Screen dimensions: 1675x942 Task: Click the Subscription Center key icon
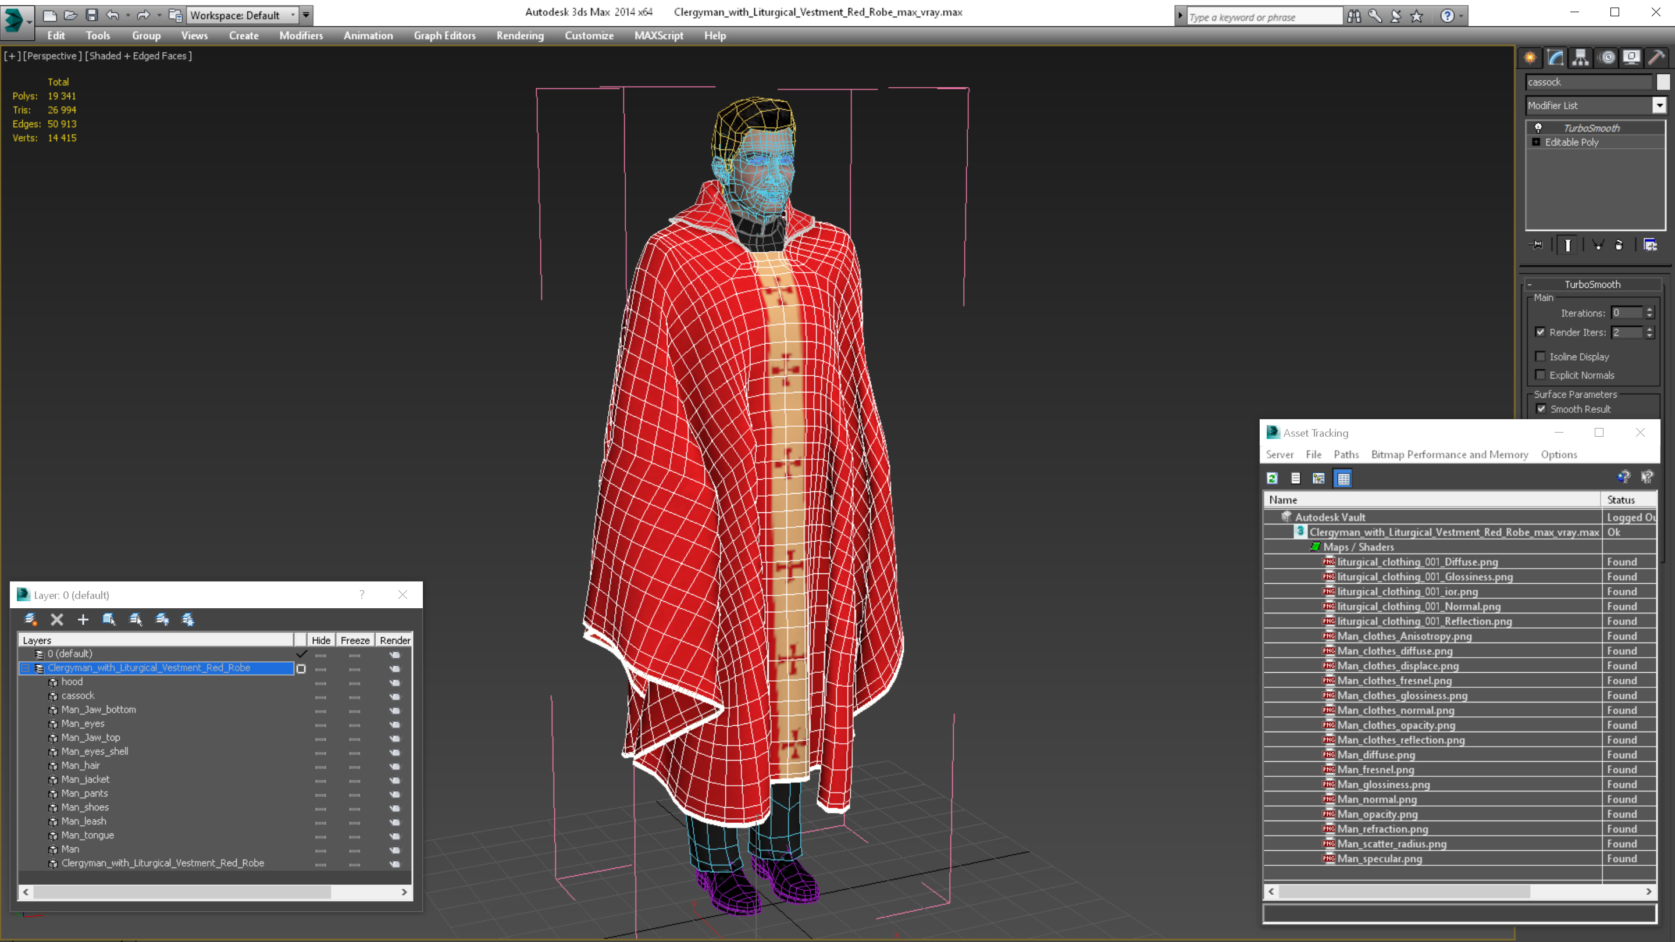coord(1374,16)
